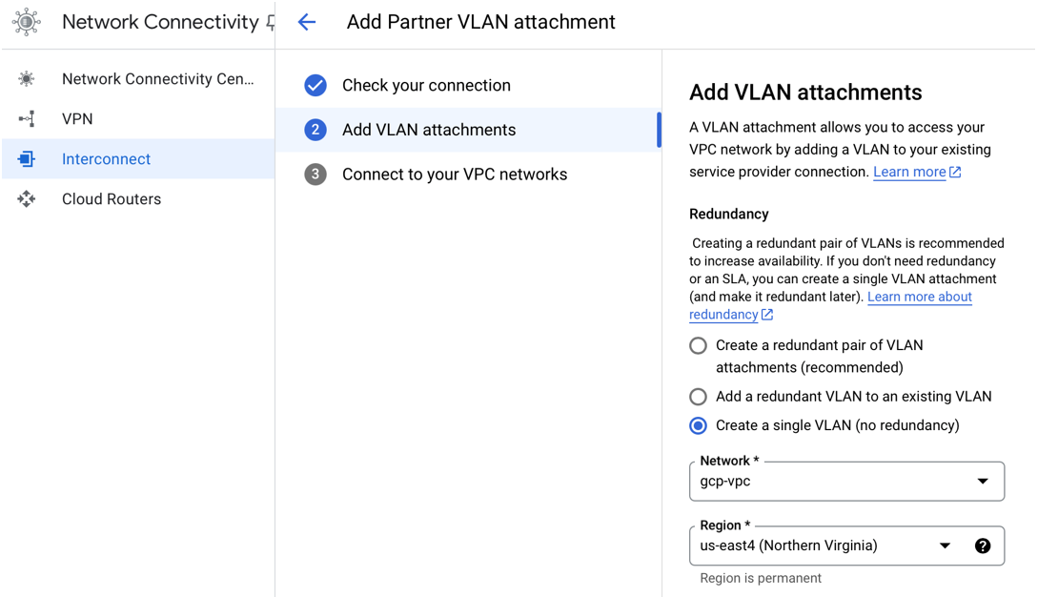Select Create a single VLAN (no redundancy)
This screenshot has height=597, width=1038.
pyautogui.click(x=699, y=425)
